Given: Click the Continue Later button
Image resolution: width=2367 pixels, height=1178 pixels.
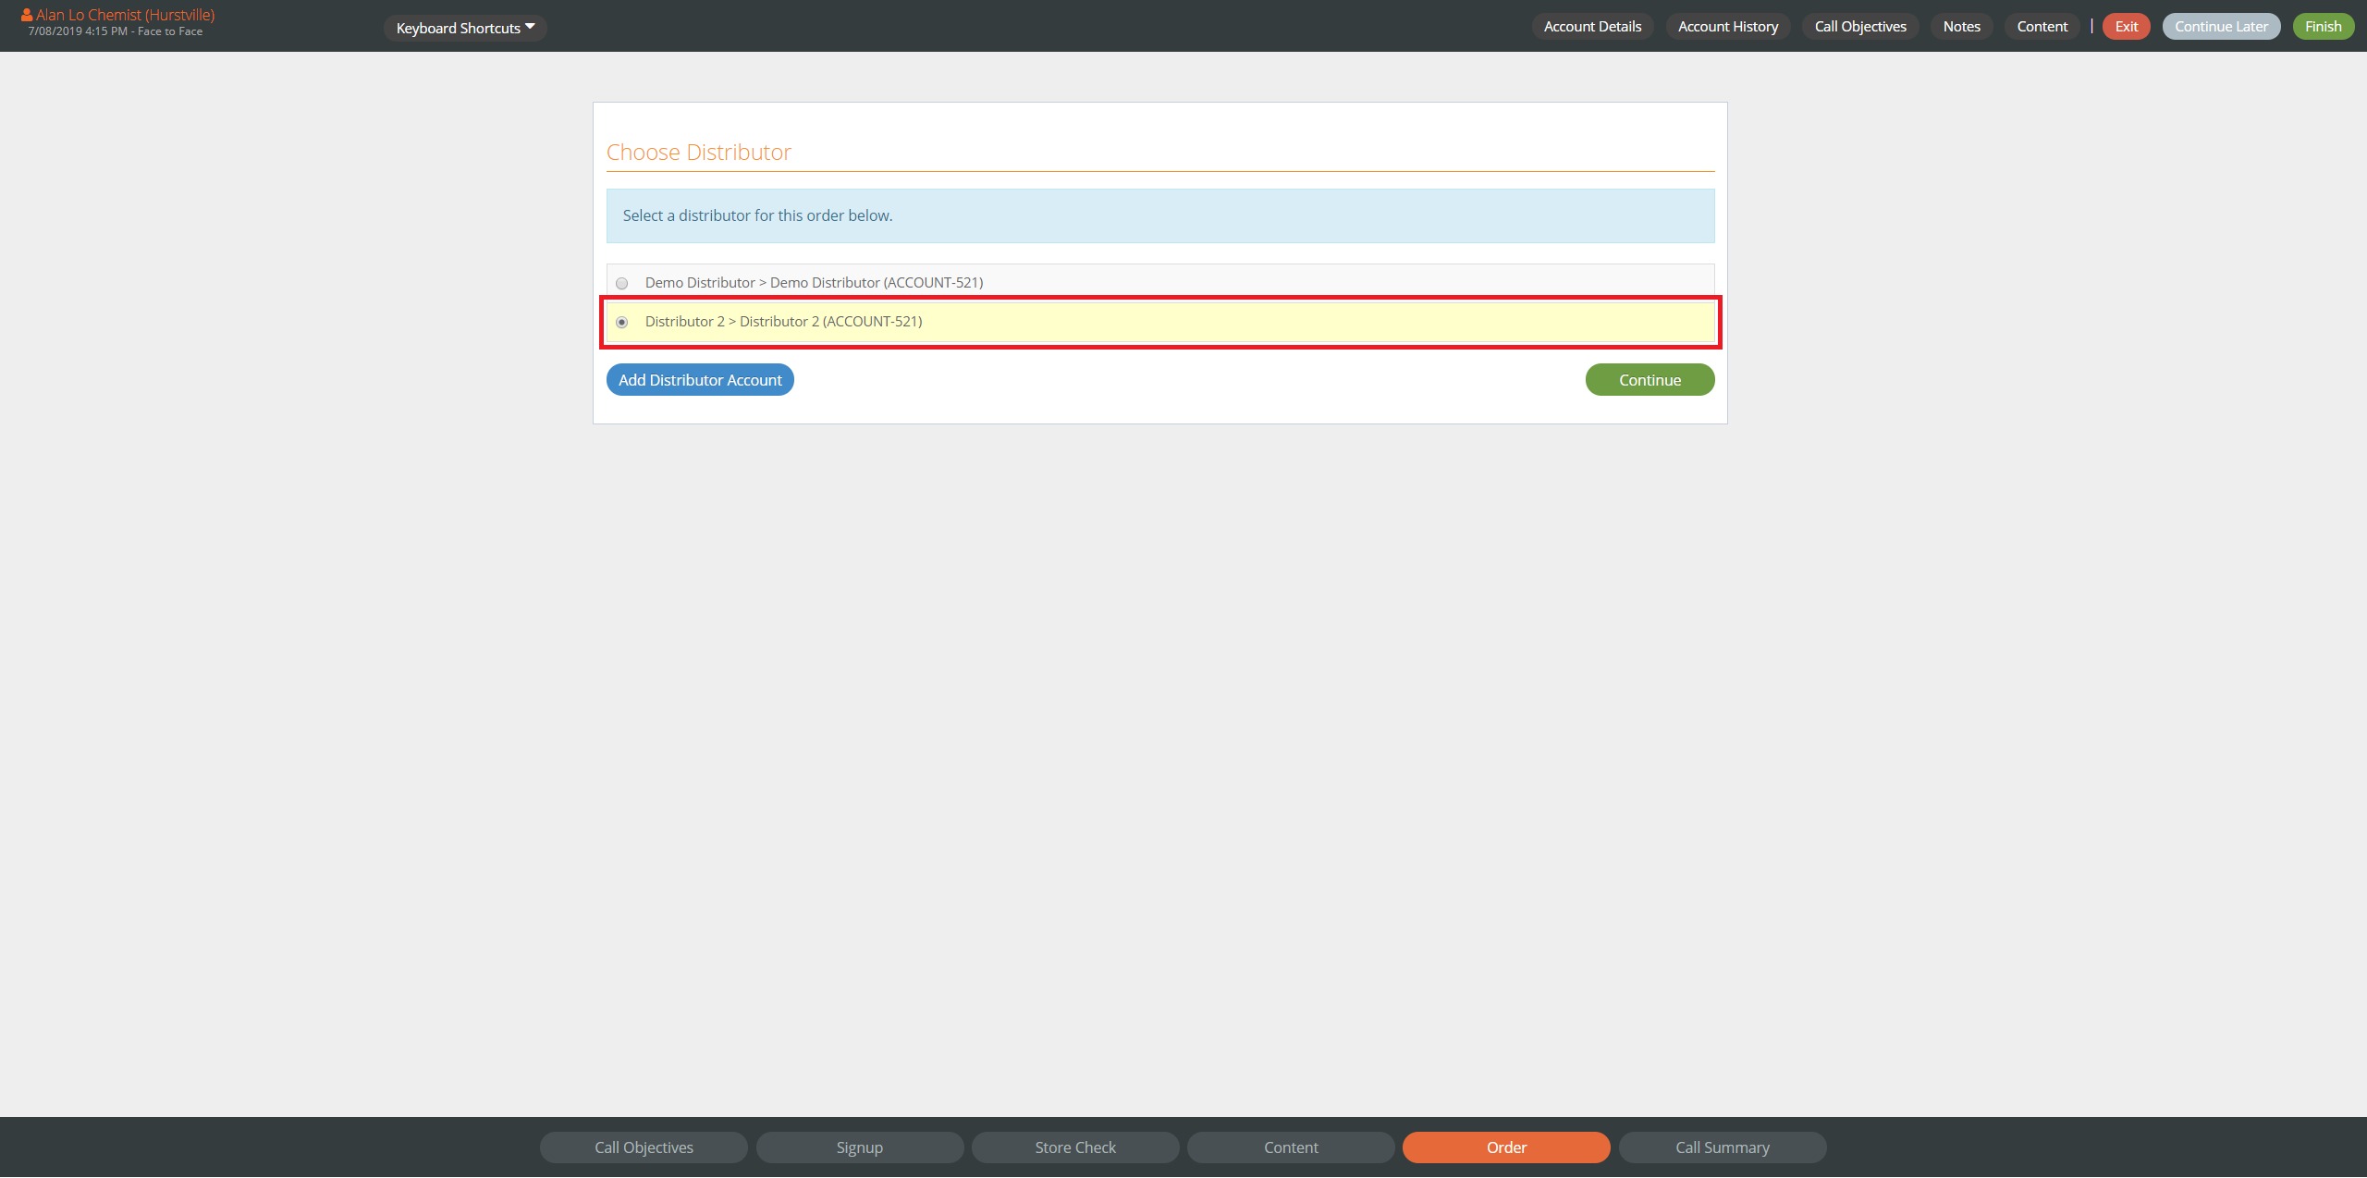Looking at the screenshot, I should coord(2221,27).
